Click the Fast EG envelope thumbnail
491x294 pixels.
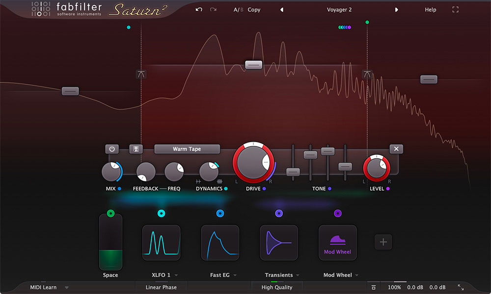219,243
